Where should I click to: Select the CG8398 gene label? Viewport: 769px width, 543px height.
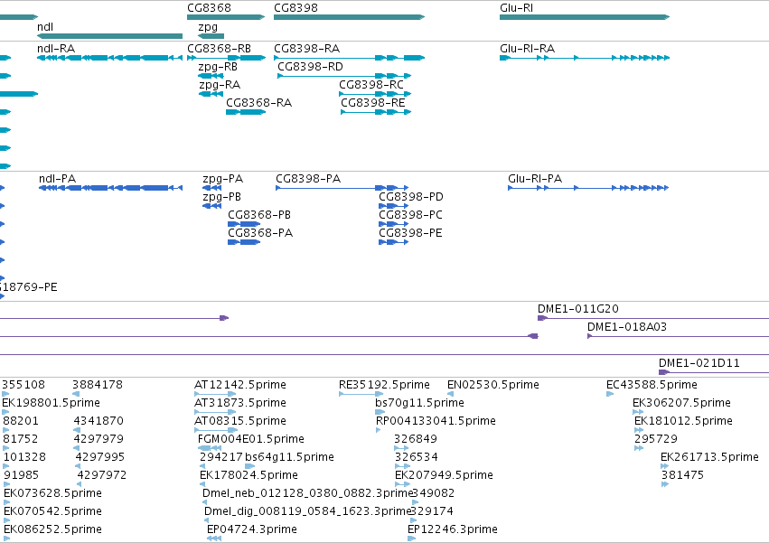(x=295, y=8)
